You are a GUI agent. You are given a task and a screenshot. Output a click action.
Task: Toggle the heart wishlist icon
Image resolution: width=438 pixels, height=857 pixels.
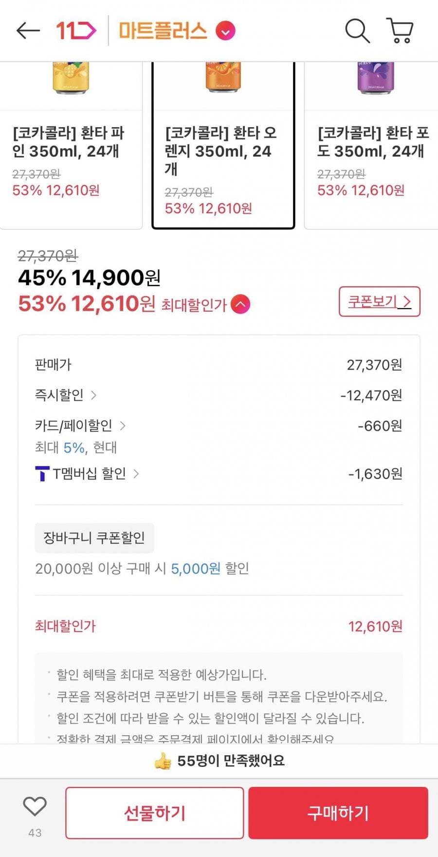click(35, 807)
